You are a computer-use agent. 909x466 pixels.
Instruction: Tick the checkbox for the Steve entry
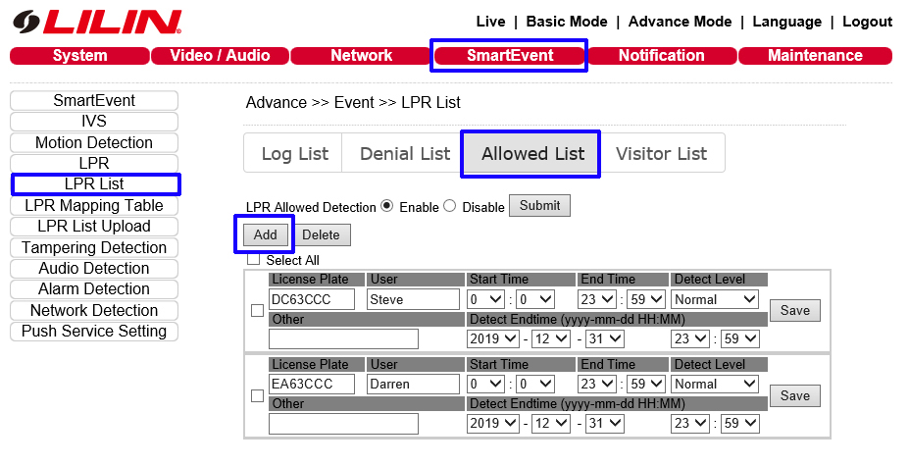pos(257,311)
